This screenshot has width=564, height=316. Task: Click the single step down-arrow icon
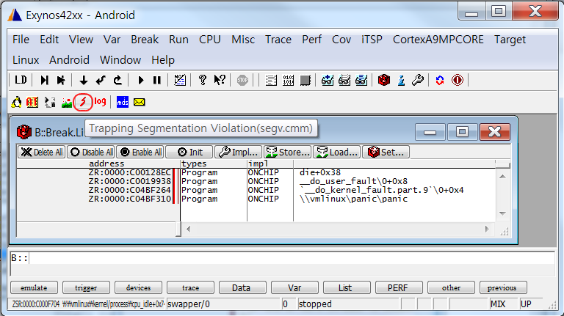[x=84, y=80]
